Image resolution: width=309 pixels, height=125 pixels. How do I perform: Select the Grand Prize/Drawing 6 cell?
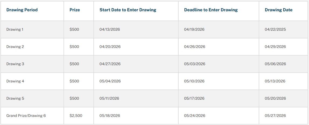coord(26,116)
